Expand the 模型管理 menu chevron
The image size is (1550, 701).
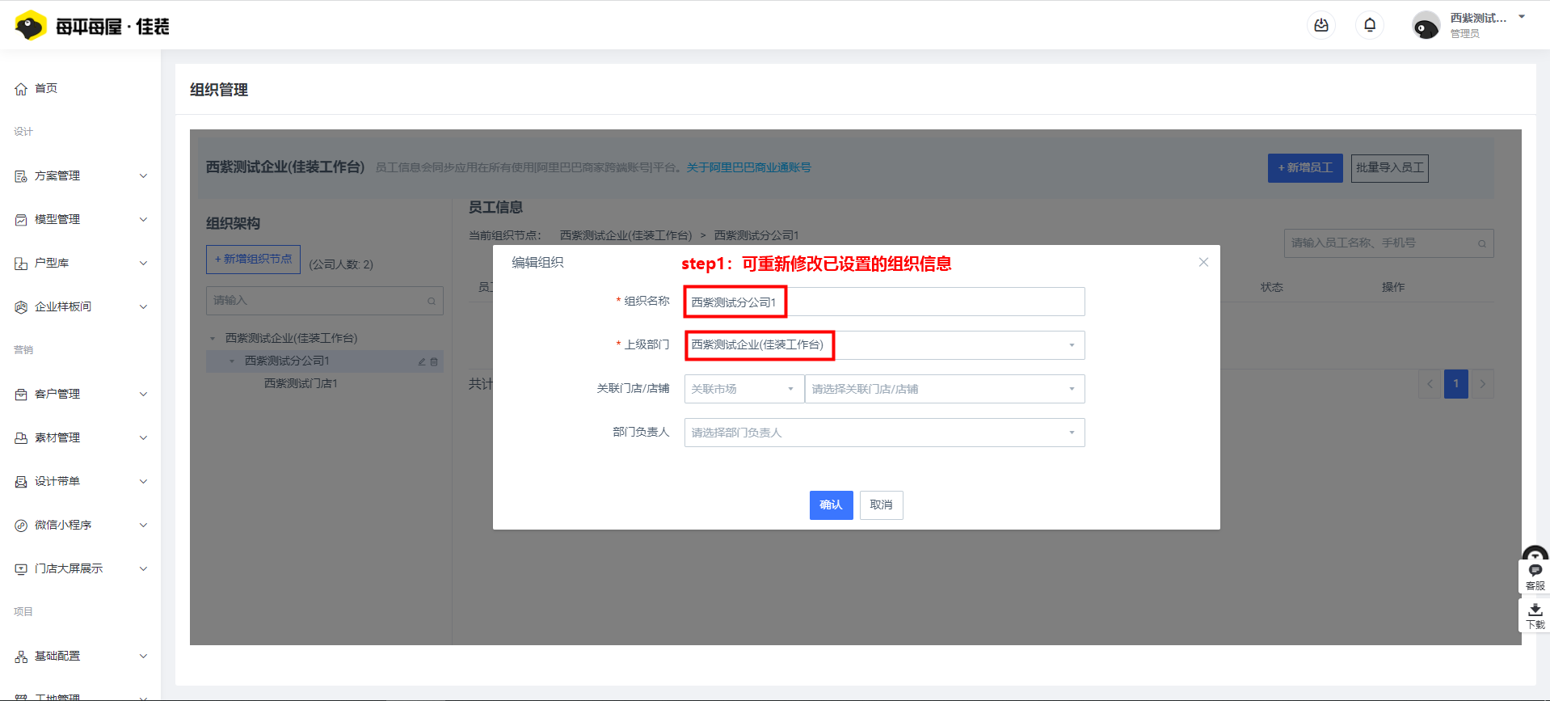(x=143, y=220)
